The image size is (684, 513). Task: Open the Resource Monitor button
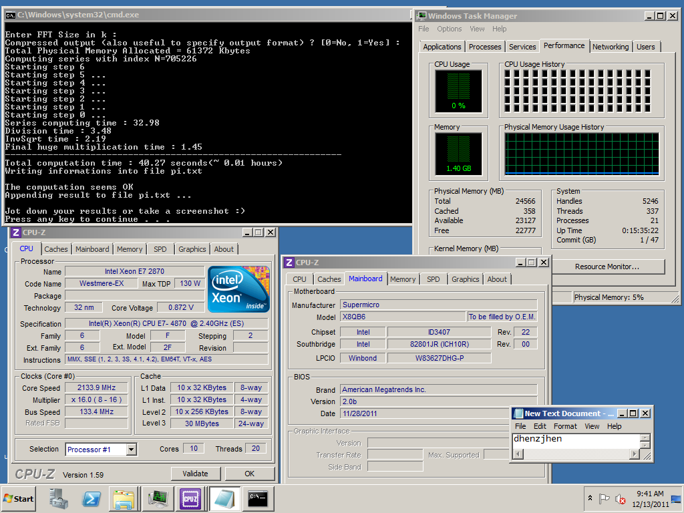point(607,267)
